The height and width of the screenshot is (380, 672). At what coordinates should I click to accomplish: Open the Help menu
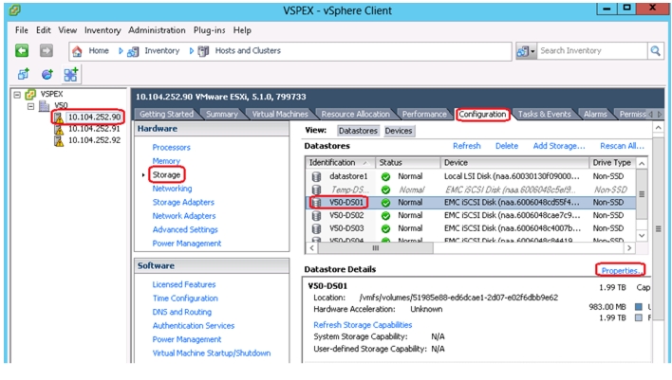(242, 30)
